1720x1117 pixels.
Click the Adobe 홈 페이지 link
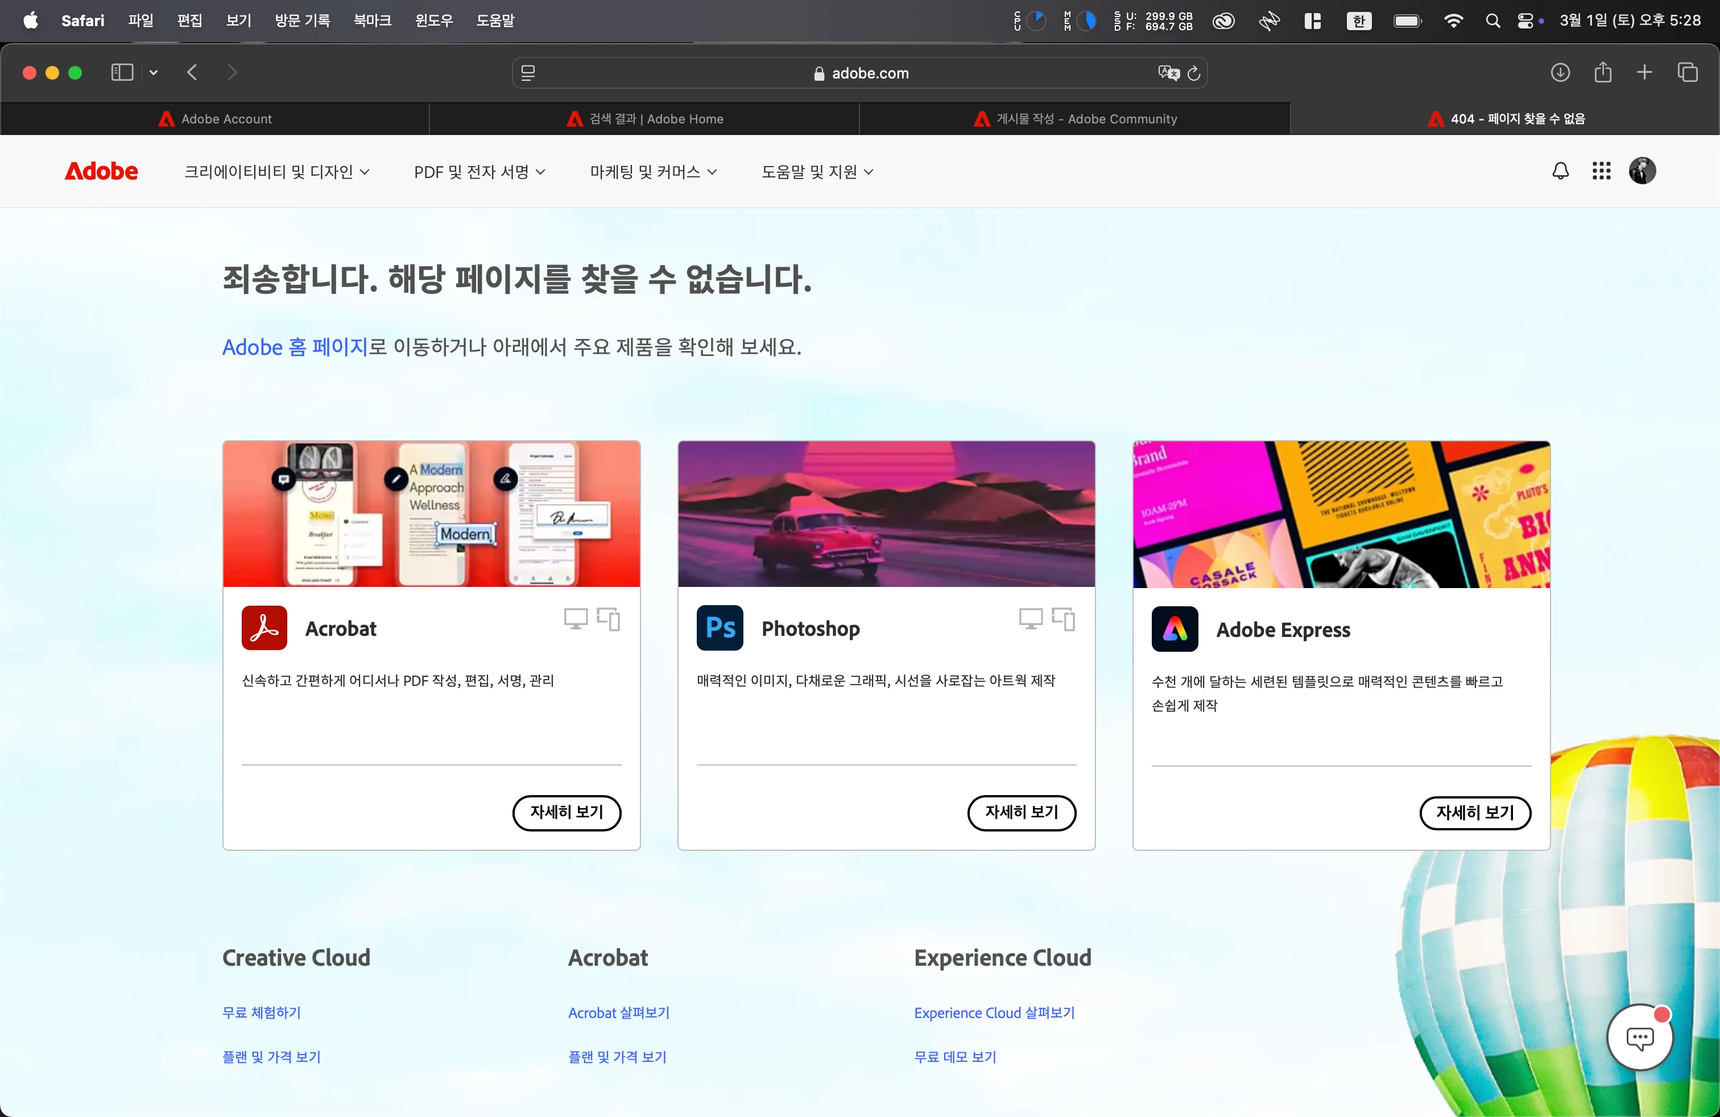[295, 347]
